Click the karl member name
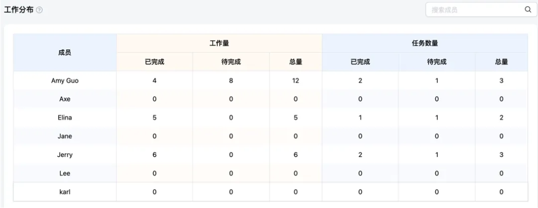This screenshot has width=538, height=208. tap(65, 192)
